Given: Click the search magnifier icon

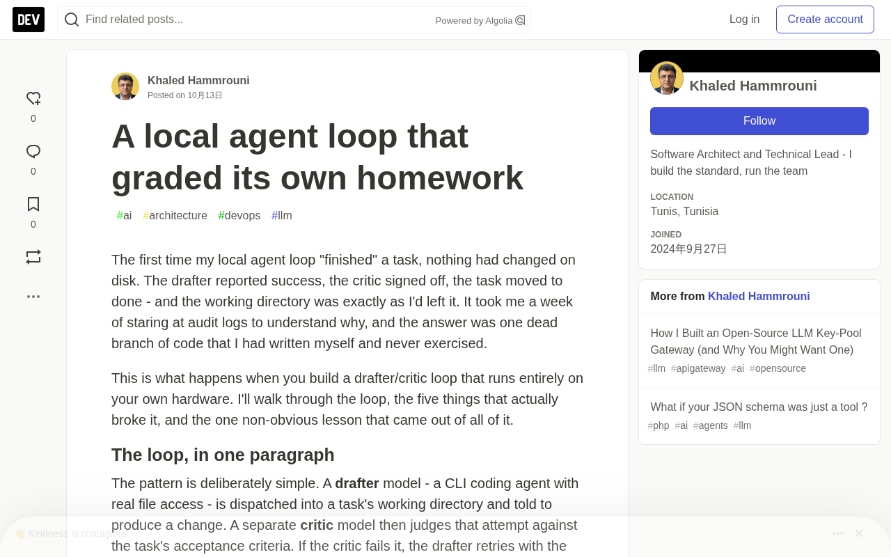Looking at the screenshot, I should (72, 19).
